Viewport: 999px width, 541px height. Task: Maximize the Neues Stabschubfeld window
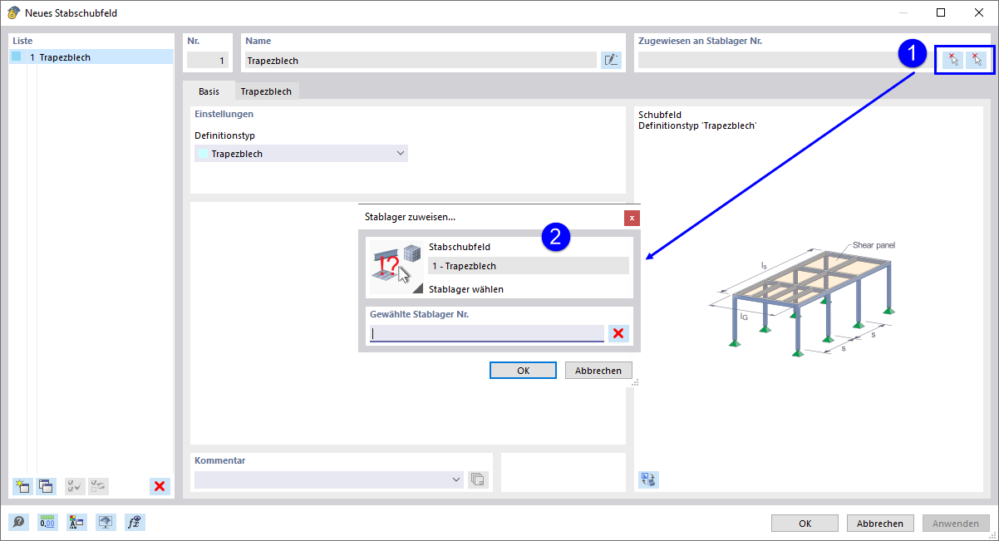(x=941, y=12)
